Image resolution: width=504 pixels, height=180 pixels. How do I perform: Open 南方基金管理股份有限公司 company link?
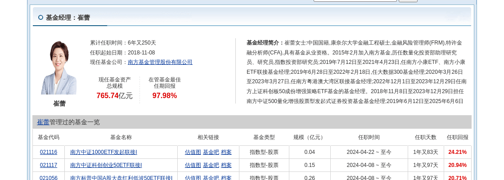pyautogui.click(x=160, y=62)
